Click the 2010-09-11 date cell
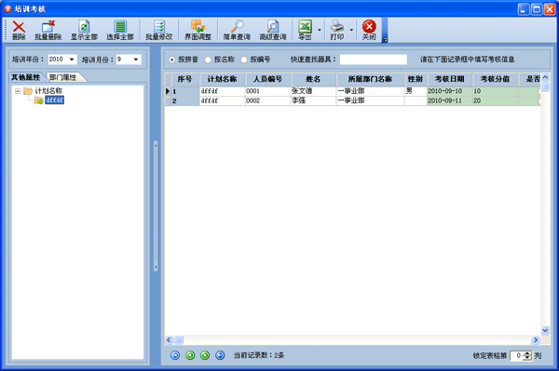 coord(450,101)
